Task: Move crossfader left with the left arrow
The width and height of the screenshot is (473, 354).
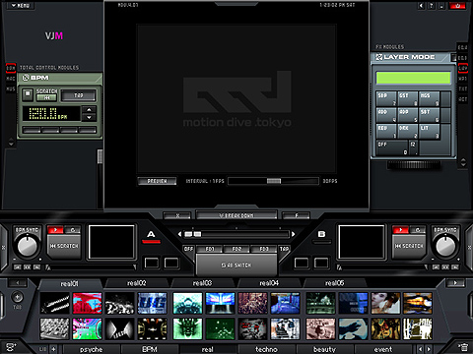Action: click(179, 234)
